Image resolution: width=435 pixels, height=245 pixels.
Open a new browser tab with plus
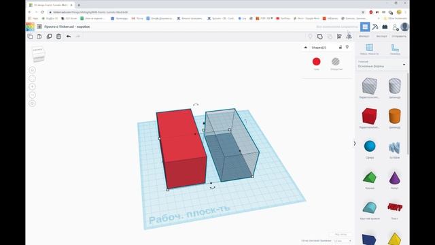click(x=79, y=5)
